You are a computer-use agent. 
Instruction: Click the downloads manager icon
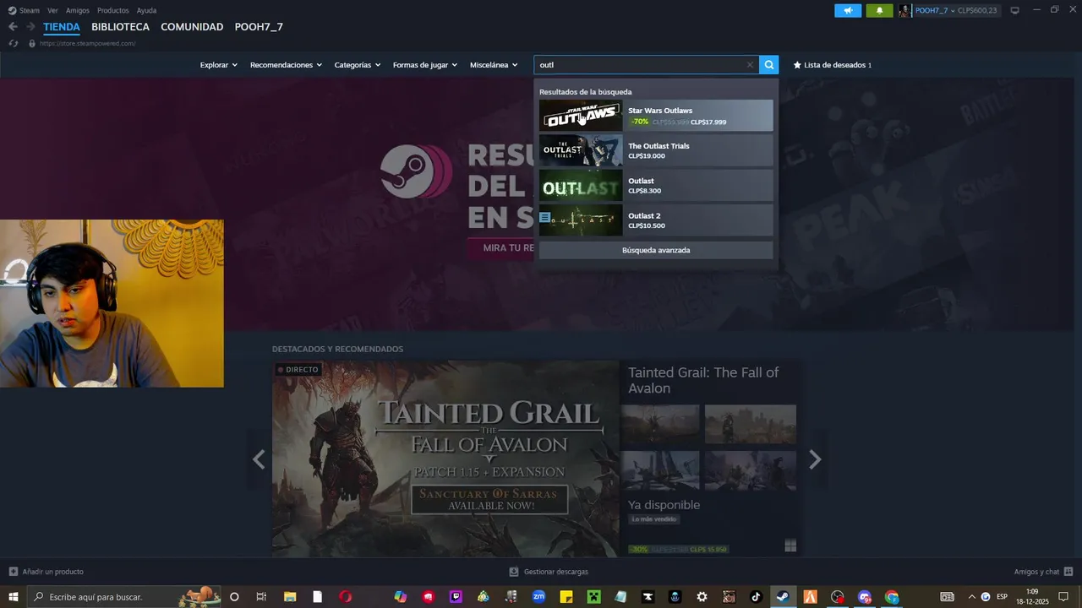point(513,572)
